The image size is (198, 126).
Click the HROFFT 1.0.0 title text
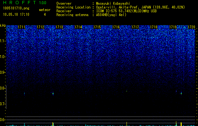(25, 3)
